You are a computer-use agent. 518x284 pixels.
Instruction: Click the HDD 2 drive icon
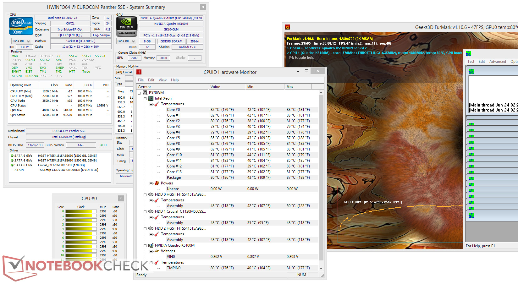tap(151, 228)
